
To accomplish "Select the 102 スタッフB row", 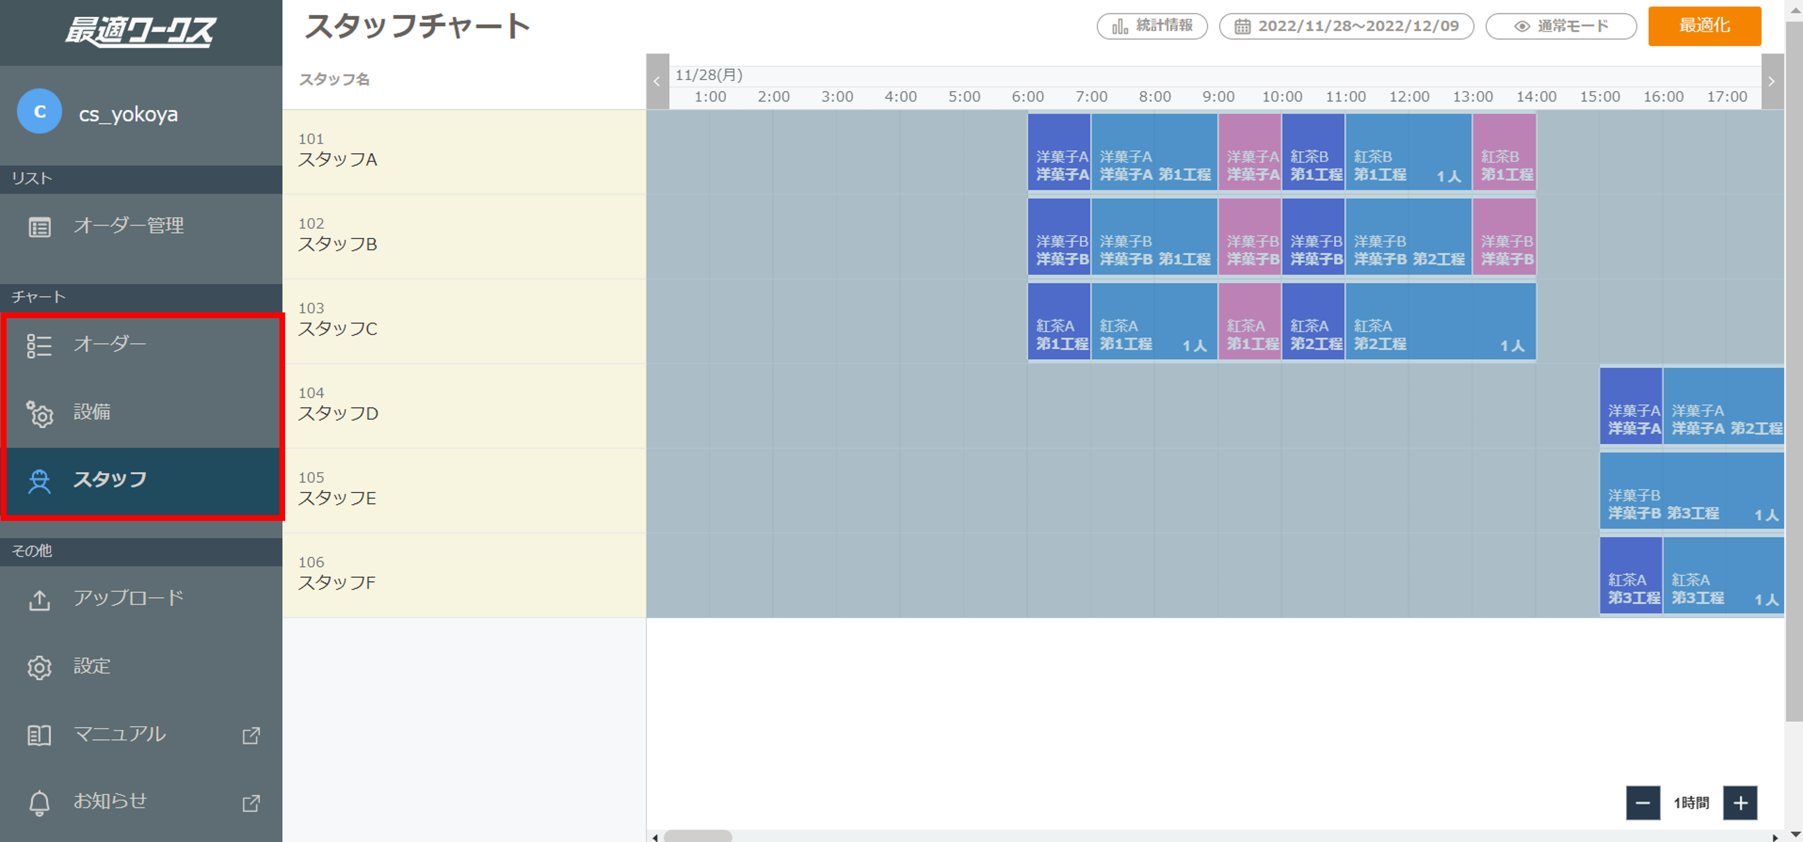I will [x=464, y=236].
